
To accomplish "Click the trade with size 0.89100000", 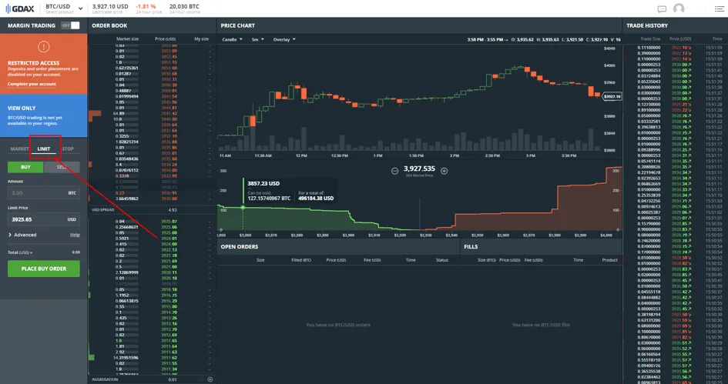I will pyautogui.click(x=675, y=110).
